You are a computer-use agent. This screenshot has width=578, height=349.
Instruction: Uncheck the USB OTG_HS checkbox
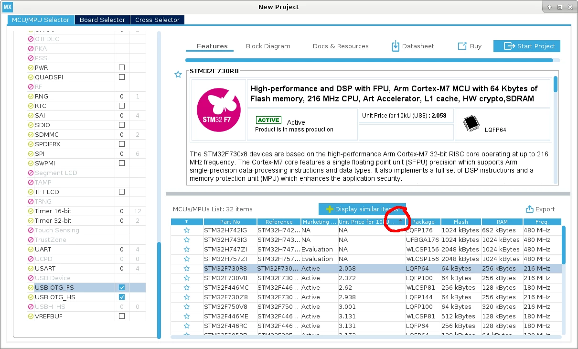point(122,297)
